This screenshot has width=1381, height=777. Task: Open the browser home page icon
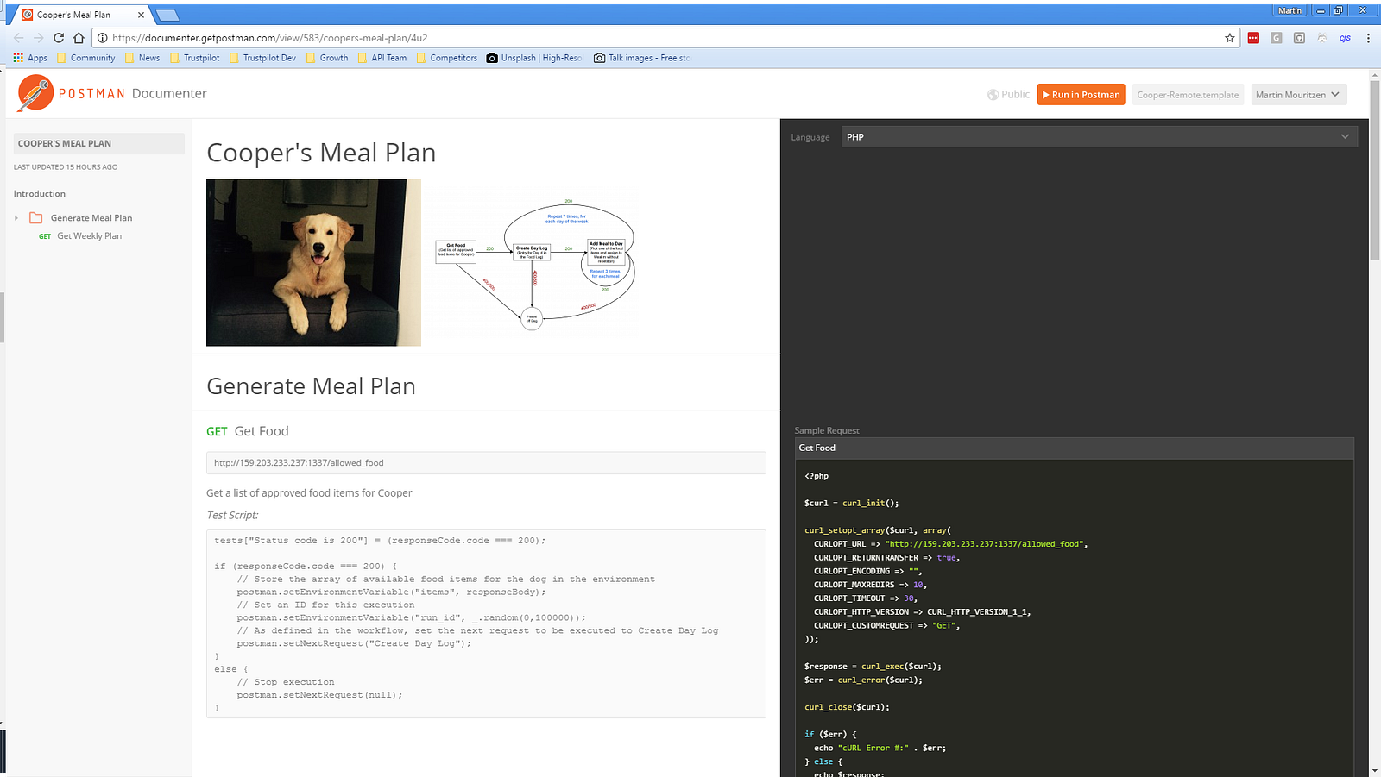[79, 38]
